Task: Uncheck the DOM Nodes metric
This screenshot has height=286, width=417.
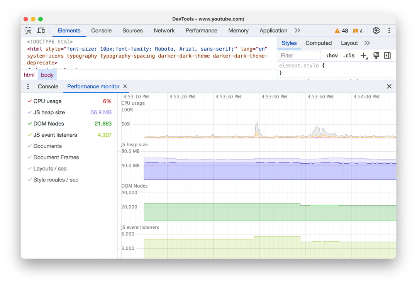Action: click(x=30, y=124)
